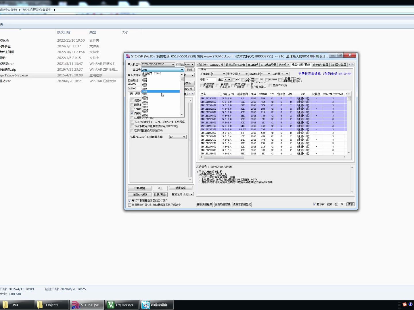Click the COM list dropdown scrollbar thumb
Screen dimensions: 414x310
pos(182,79)
